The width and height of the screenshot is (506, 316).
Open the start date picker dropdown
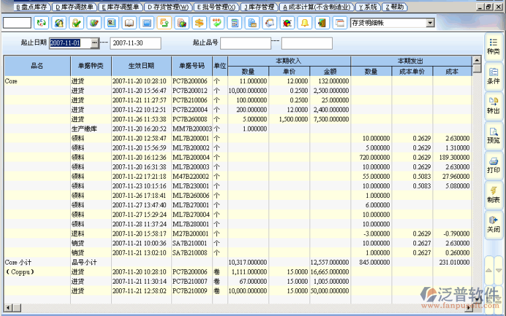pyautogui.click(x=95, y=43)
